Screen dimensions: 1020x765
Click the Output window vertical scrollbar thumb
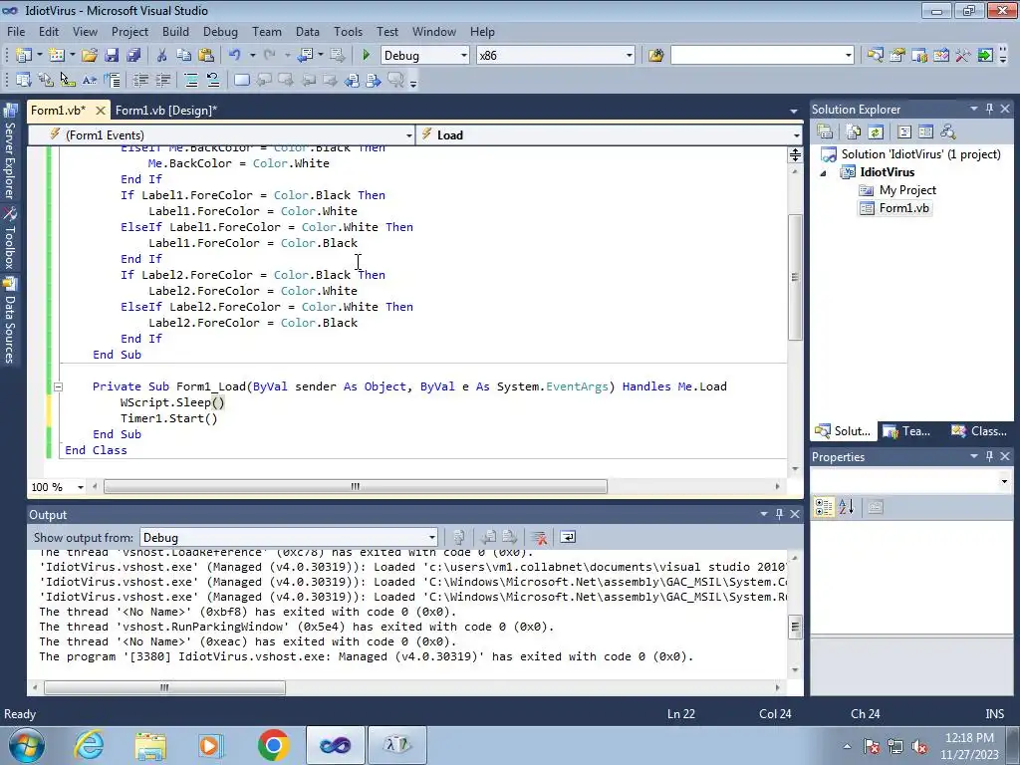coord(794,628)
